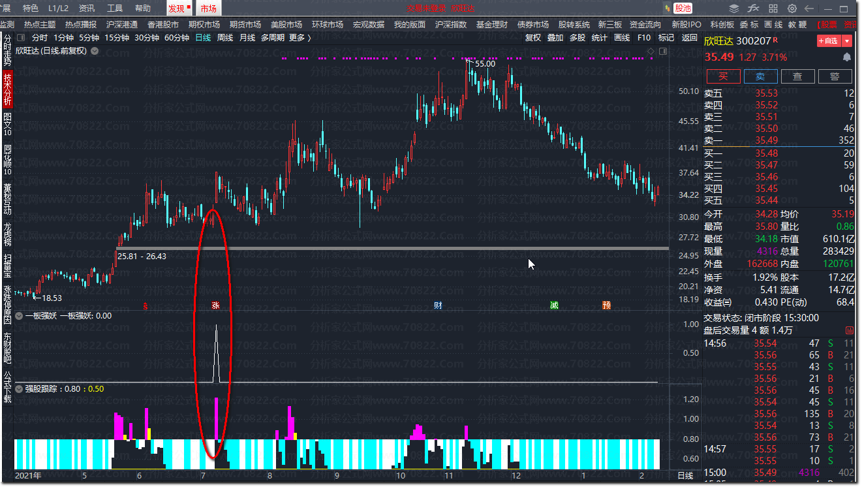Open 东财股吧 in left sidebar
The image size is (862, 487).
tap(7, 347)
